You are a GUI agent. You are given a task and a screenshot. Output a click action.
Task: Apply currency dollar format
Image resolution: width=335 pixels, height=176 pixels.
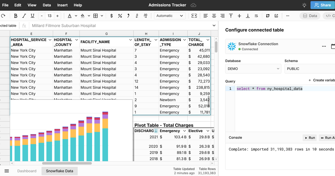click(112, 16)
